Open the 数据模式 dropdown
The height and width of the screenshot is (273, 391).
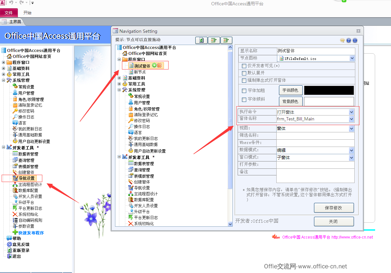point(351,150)
